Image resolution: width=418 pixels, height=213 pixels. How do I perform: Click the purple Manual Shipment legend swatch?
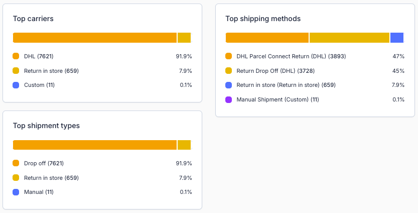(229, 99)
